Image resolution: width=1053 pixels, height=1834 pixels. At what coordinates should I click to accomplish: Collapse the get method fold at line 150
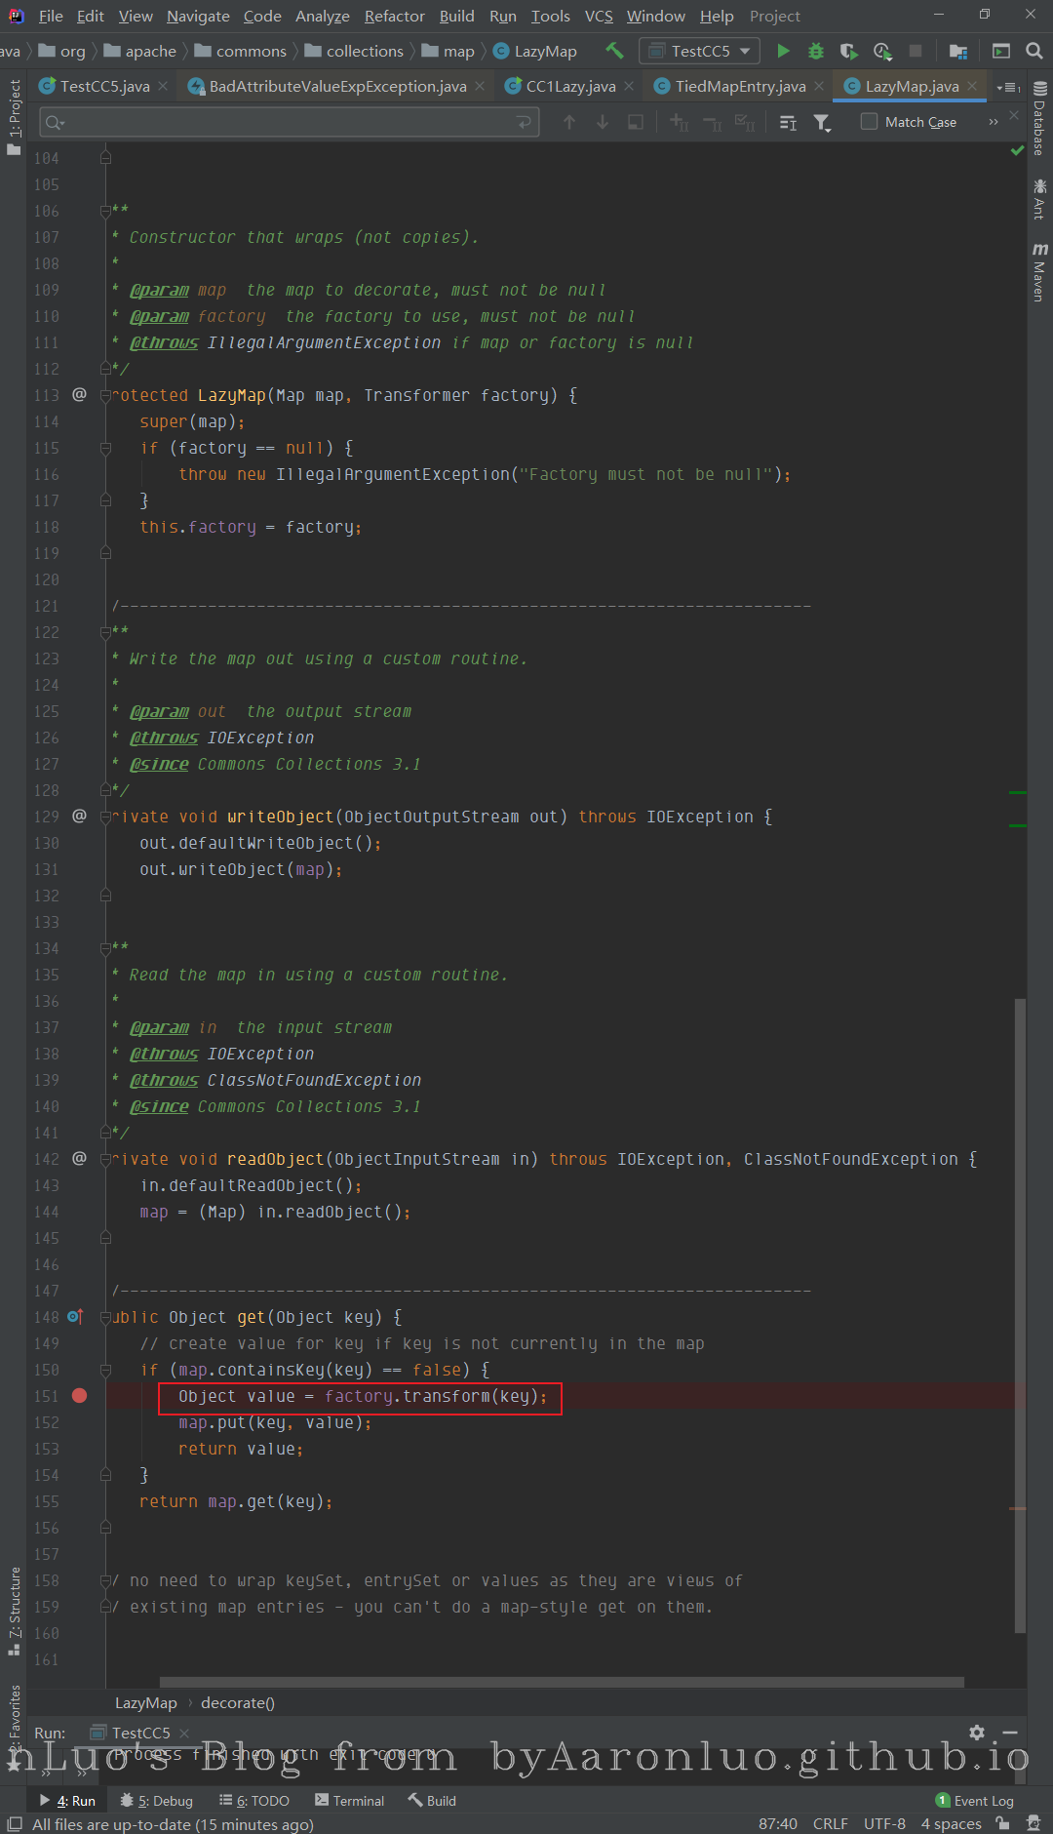pyautogui.click(x=105, y=1370)
